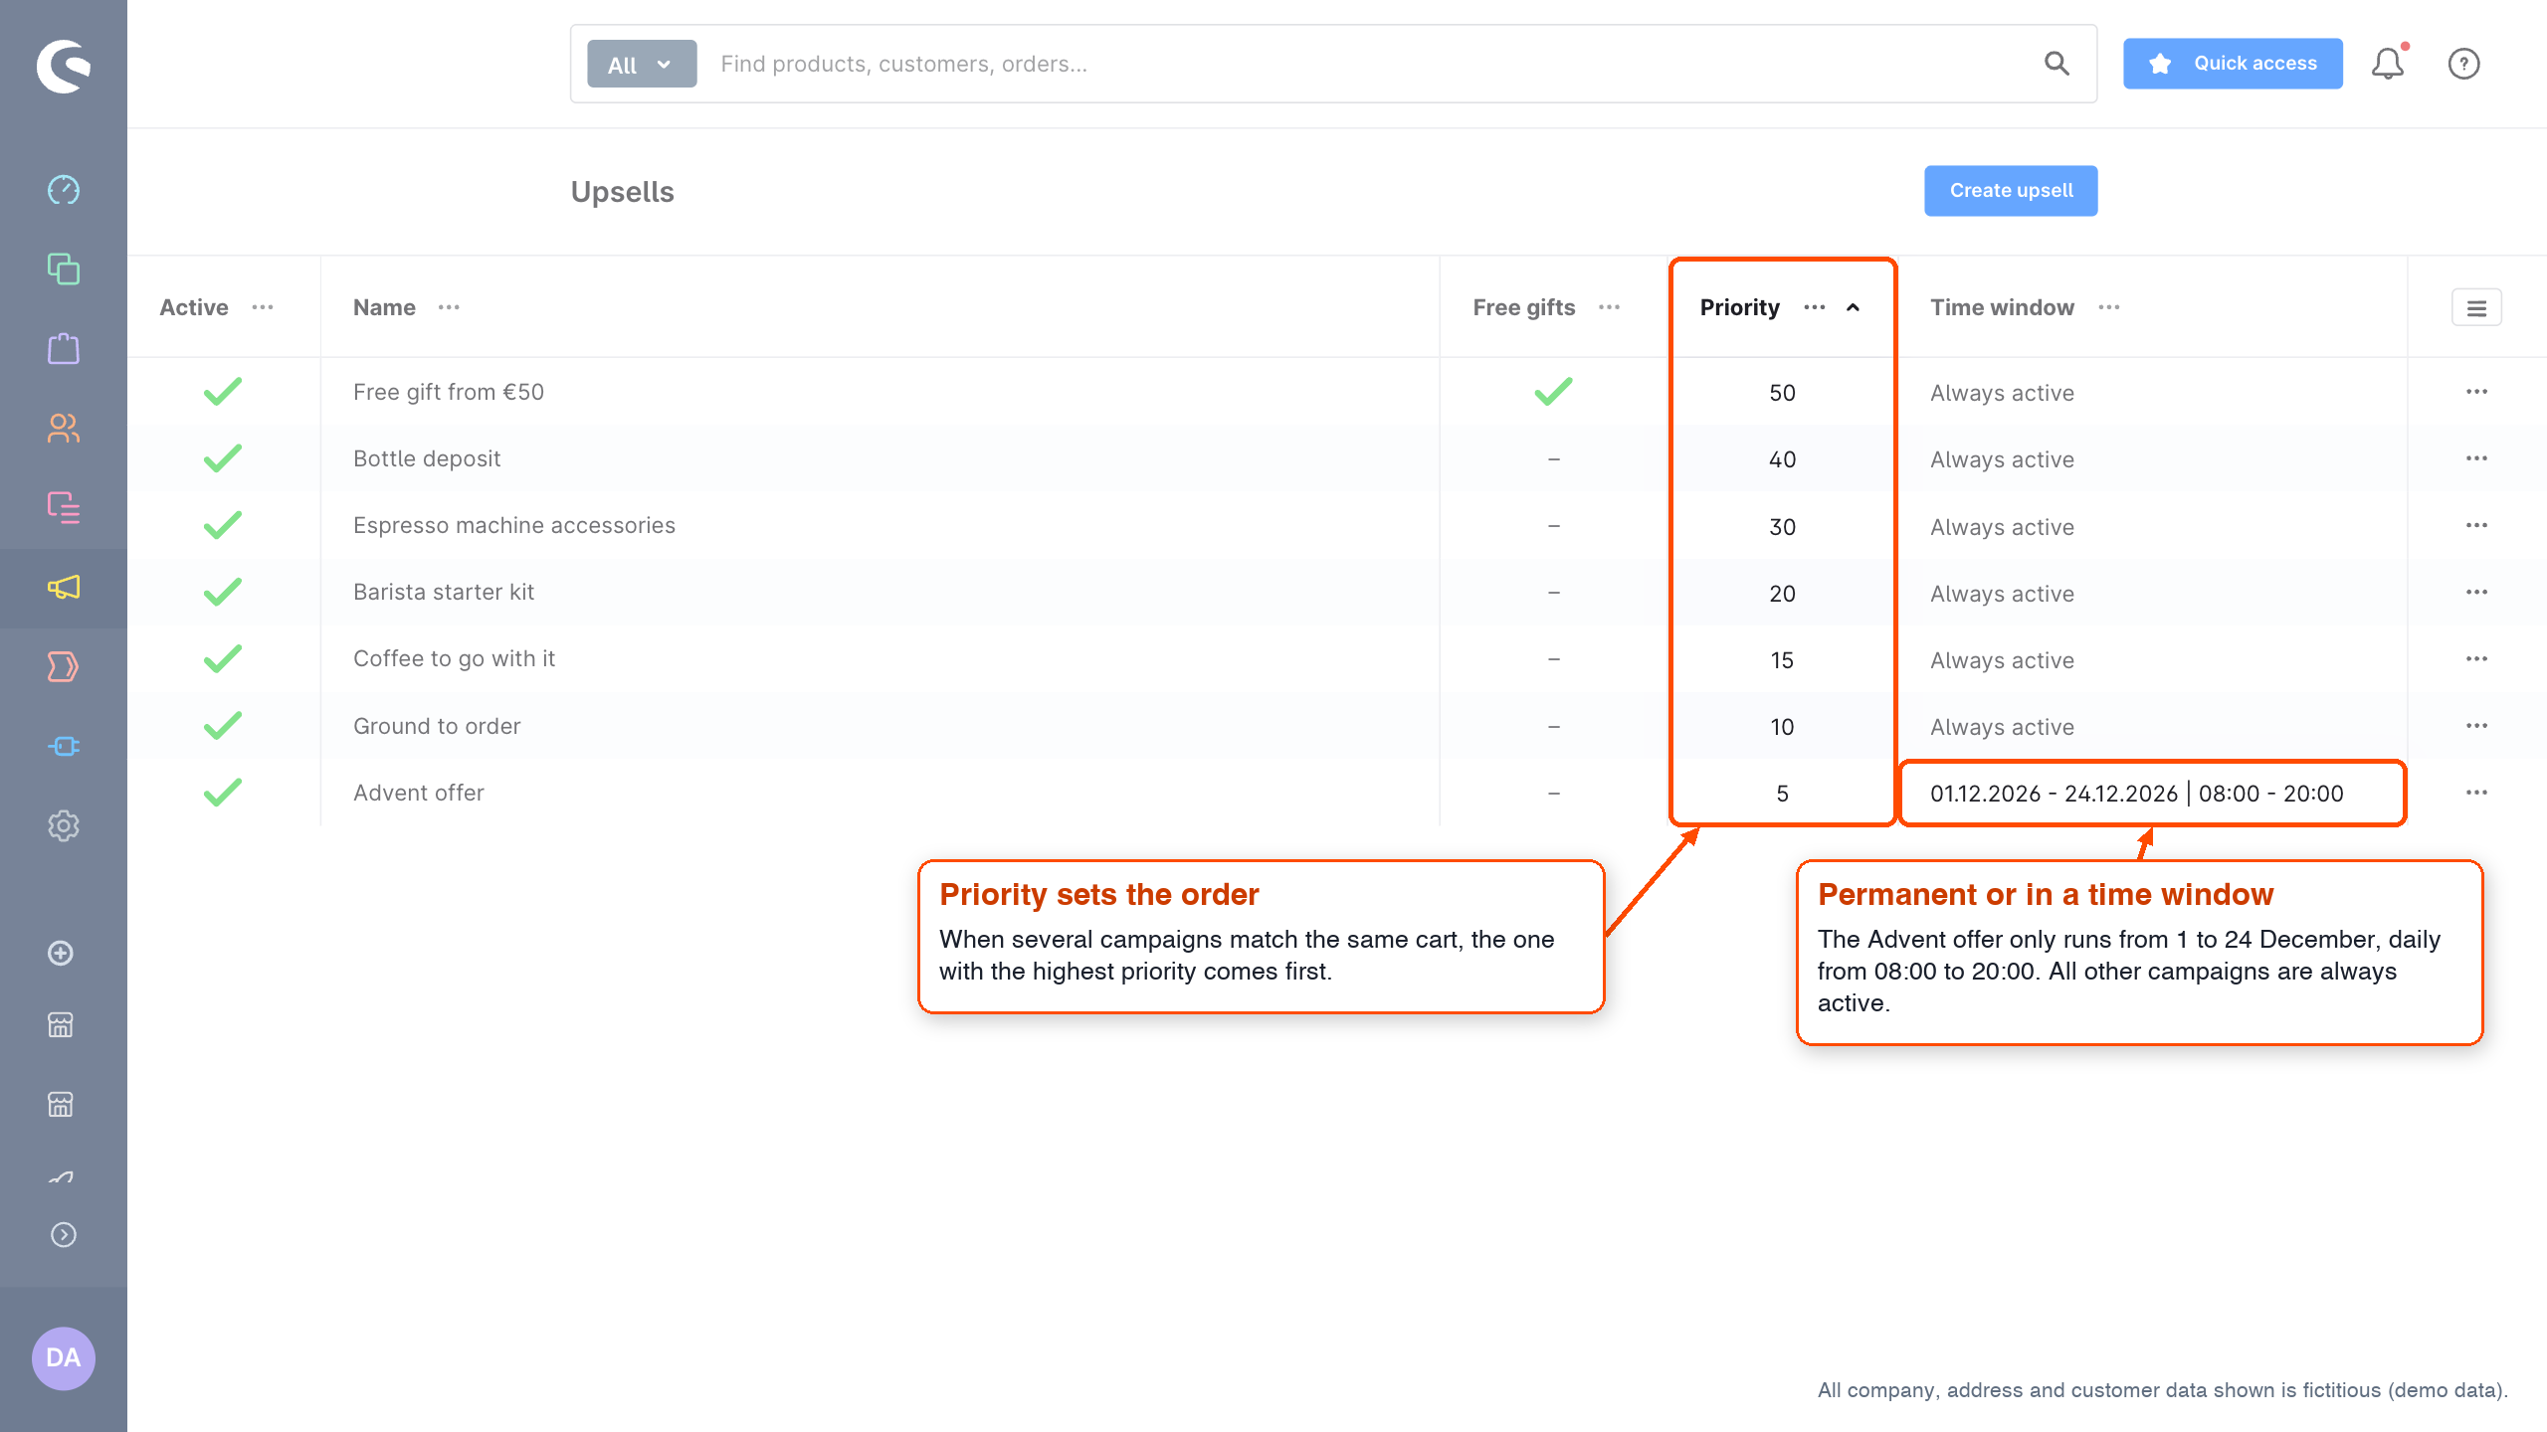Toggle the Priority sort direction arrow

click(x=1853, y=307)
